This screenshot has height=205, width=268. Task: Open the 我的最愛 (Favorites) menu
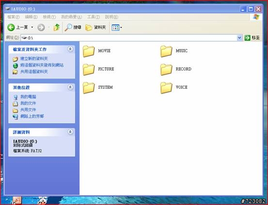[x=71, y=17]
